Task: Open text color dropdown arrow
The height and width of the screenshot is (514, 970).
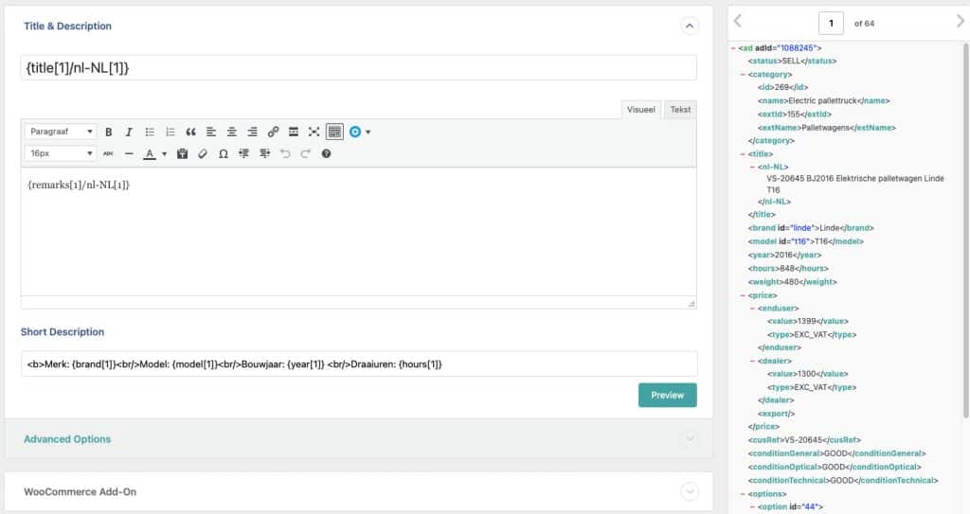Action: point(164,154)
